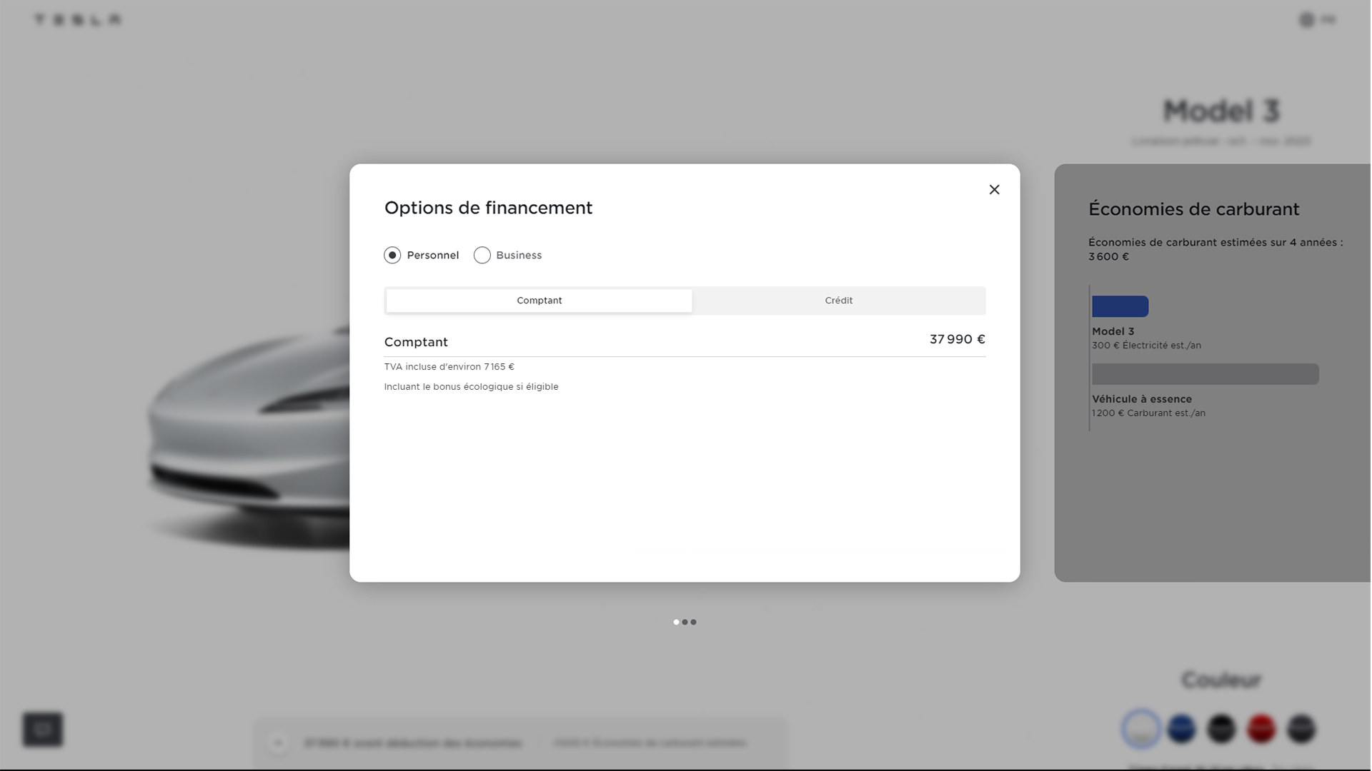
Task: Choose the red paint color swatch
Action: [1261, 729]
